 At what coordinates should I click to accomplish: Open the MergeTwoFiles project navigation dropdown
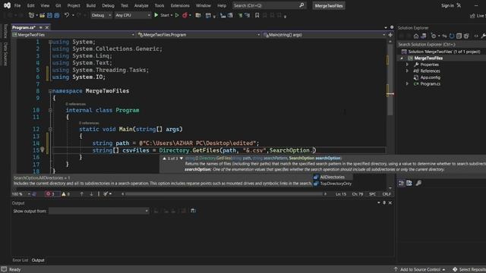[x=74, y=35]
